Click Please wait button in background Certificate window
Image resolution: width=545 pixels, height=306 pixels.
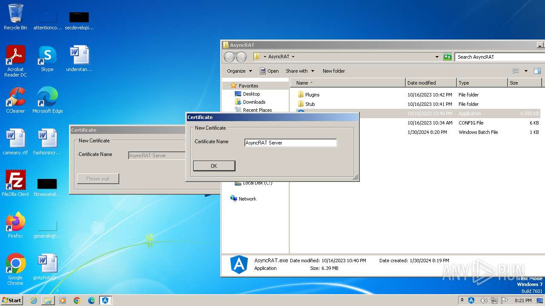(x=98, y=179)
